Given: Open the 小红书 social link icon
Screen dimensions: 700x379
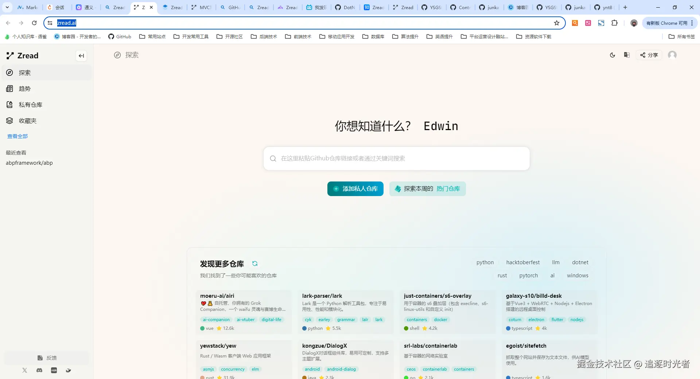Looking at the screenshot, I should tap(54, 370).
